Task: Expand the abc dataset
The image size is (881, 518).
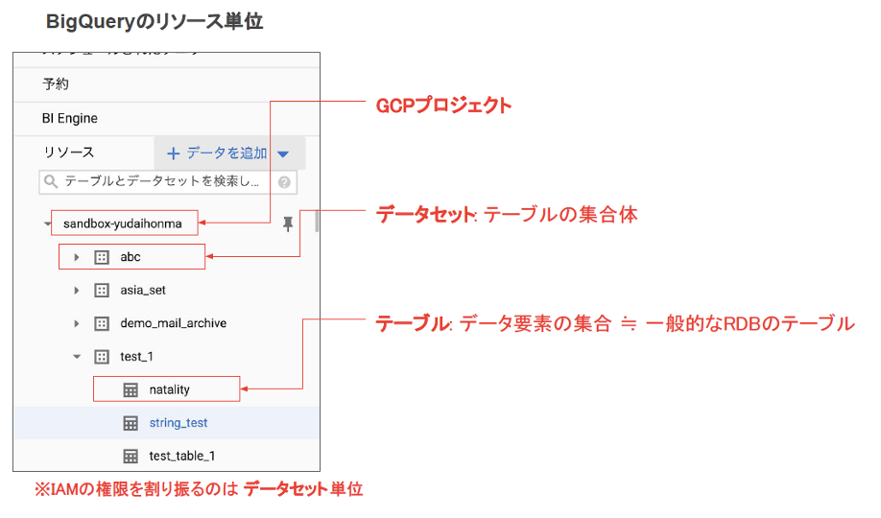Action: 77,257
